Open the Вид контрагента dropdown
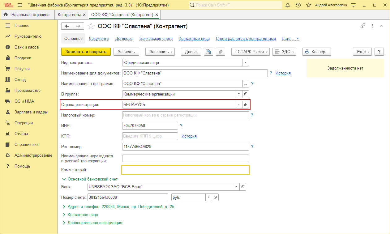This screenshot has width=390, height=234. [245, 63]
